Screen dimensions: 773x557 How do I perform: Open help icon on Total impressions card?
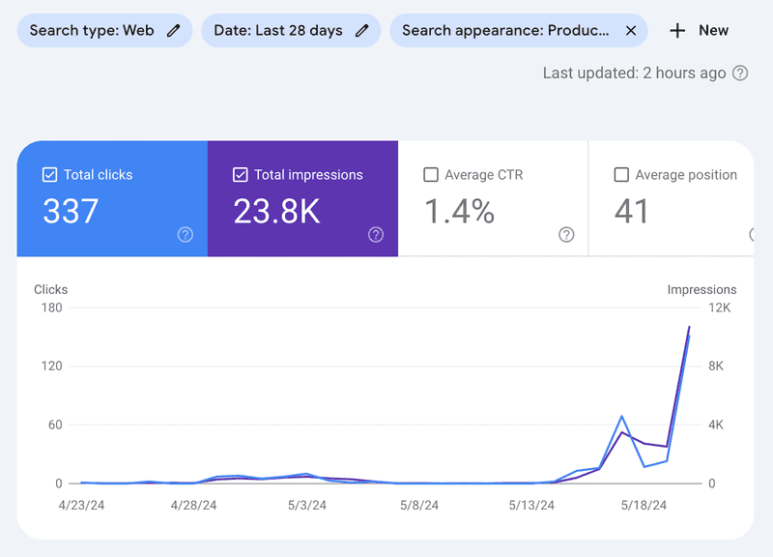coord(376,235)
